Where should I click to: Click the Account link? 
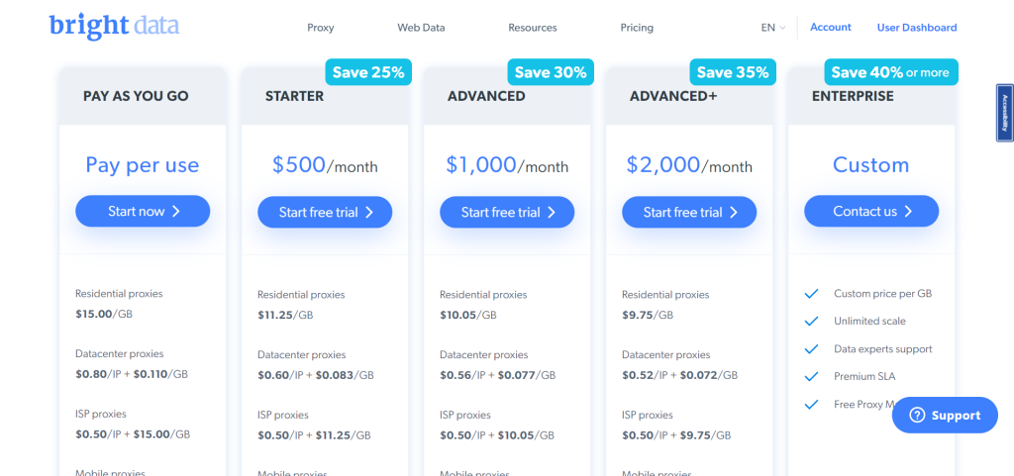point(831,28)
